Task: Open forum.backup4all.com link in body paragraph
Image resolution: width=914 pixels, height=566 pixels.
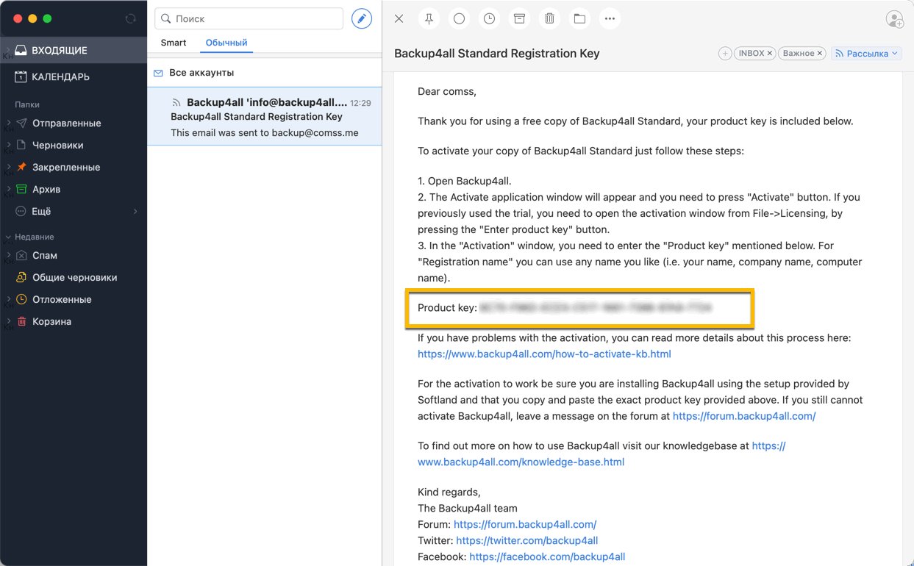Action: point(744,416)
